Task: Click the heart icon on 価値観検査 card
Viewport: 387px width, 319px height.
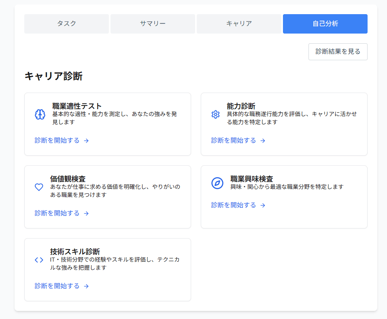Action: click(39, 187)
